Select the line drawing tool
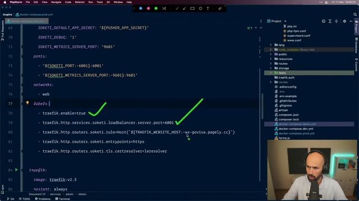The image size is (359, 201). click(177, 8)
